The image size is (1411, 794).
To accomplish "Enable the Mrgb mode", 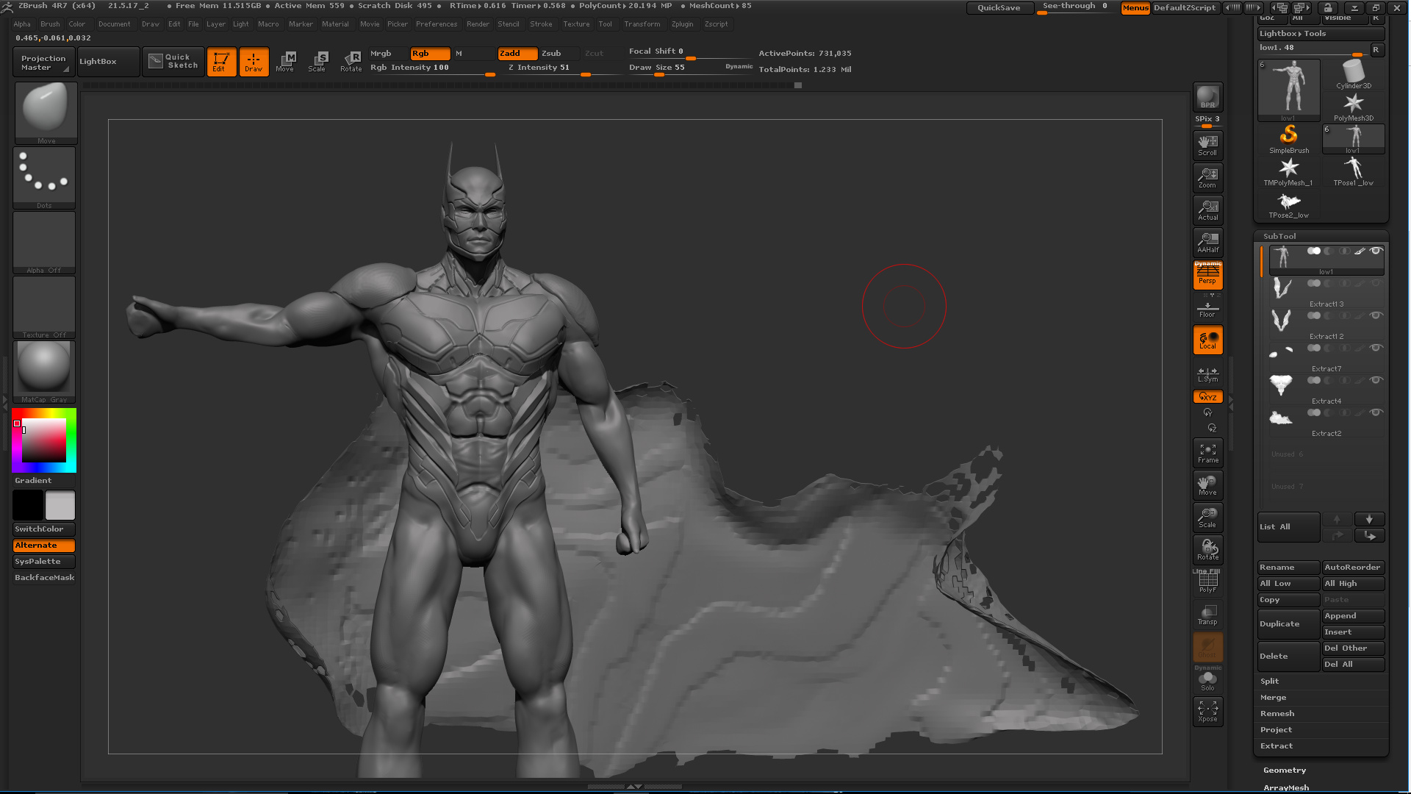I will (387, 54).
